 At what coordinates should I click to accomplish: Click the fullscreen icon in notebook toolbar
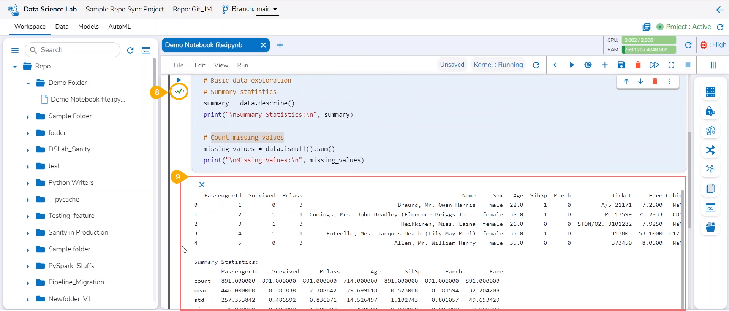[671, 65]
